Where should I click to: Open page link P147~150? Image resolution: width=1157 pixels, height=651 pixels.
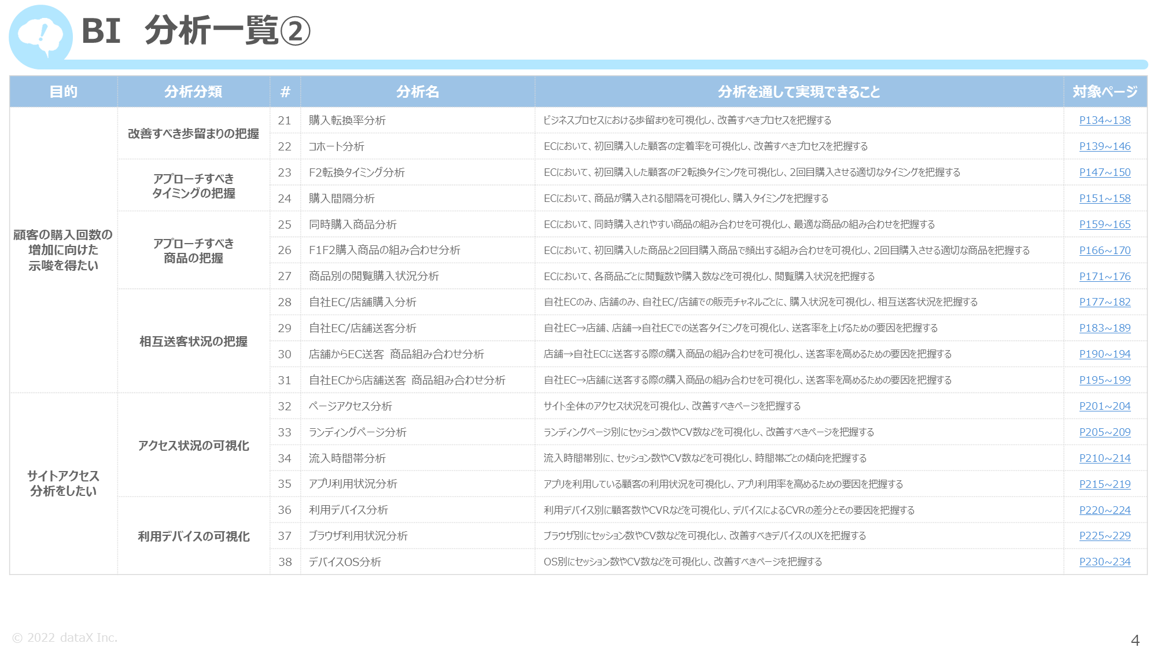click(1104, 172)
